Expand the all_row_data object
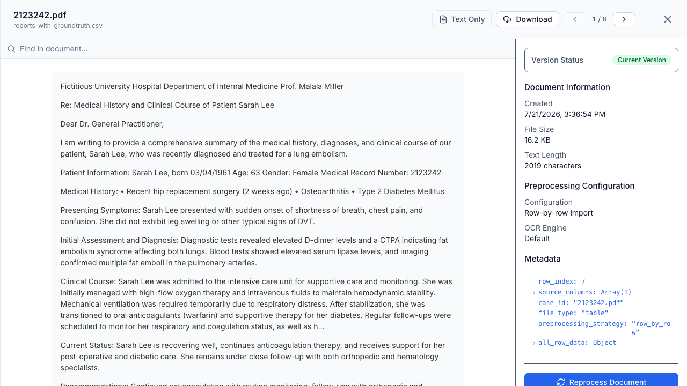Screen dimensions: 687x386 [x=534, y=343]
